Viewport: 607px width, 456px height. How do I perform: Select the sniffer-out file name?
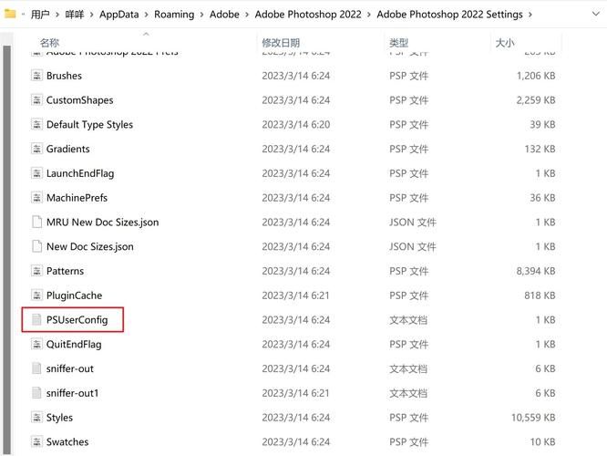[x=69, y=368]
